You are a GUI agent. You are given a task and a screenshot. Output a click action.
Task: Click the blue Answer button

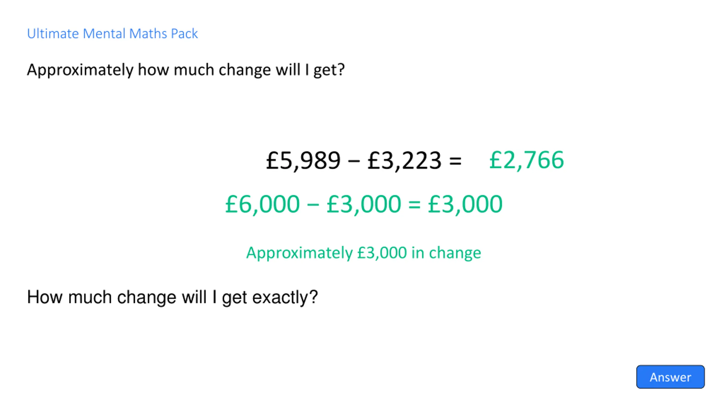[x=670, y=377]
